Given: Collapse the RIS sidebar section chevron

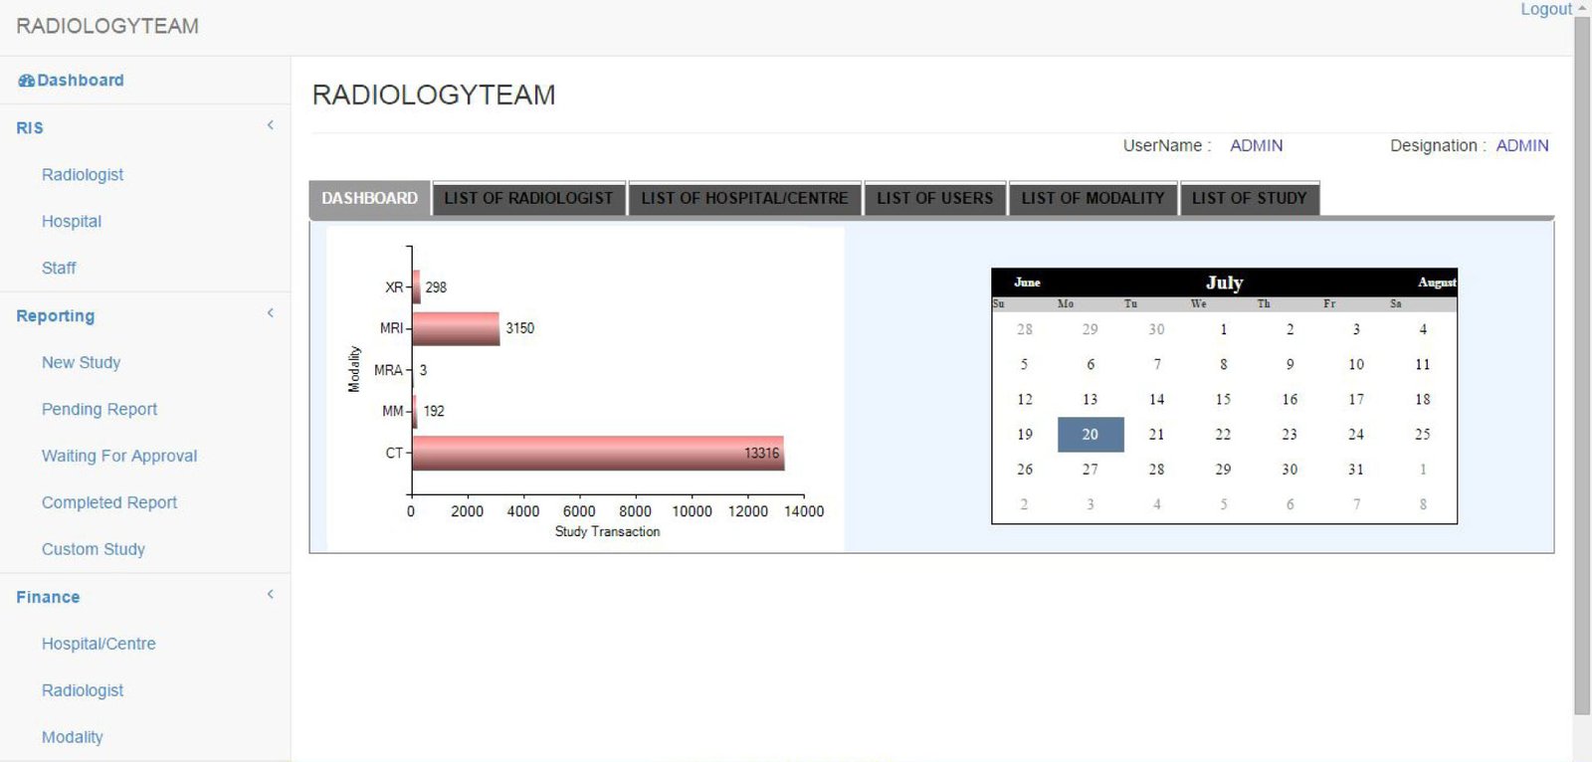Looking at the screenshot, I should coord(270,125).
